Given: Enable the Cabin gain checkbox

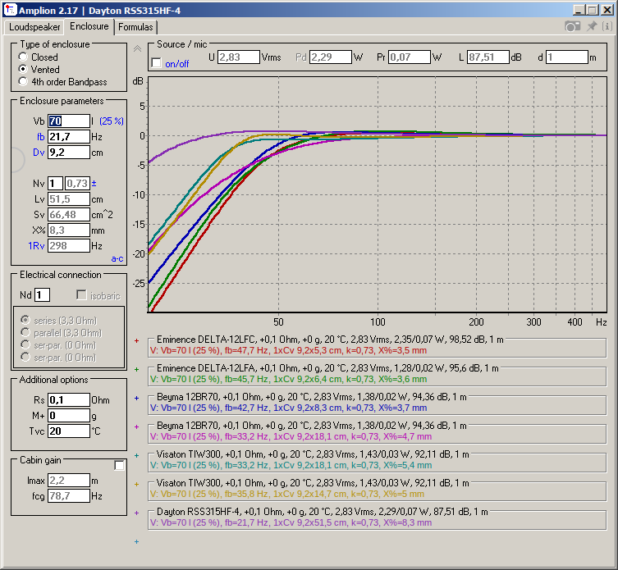Looking at the screenshot, I should coord(120,466).
